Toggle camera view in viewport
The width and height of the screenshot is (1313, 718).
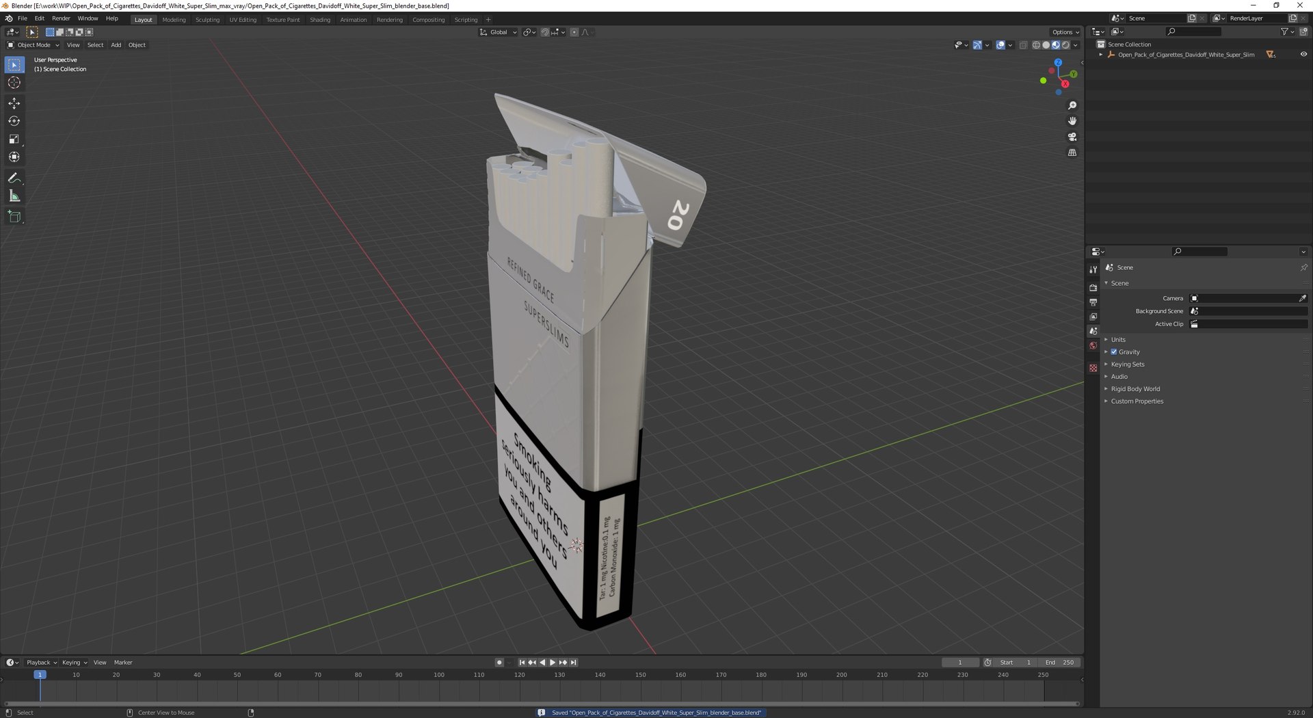[x=1072, y=137]
